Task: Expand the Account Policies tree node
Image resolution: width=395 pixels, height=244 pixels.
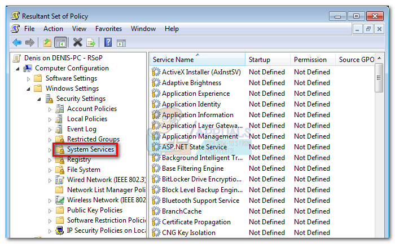Action: 50,109
